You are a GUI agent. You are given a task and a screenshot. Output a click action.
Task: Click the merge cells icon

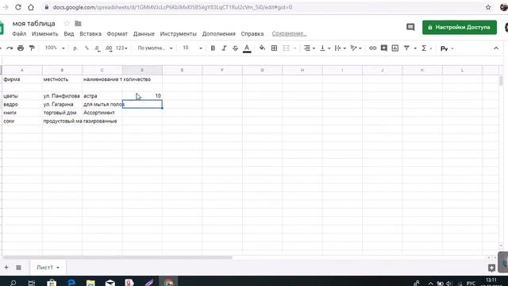point(286,48)
